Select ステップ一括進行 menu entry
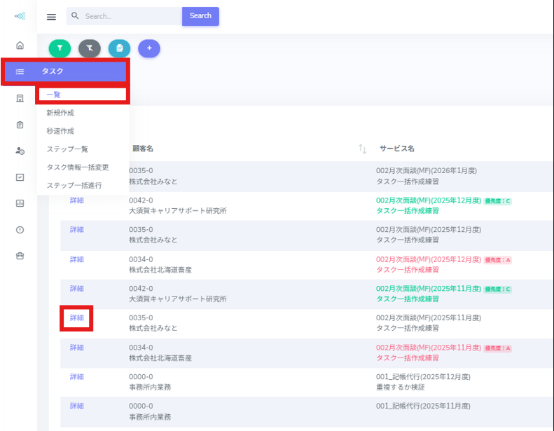Viewport: 554px width, 431px height. click(x=74, y=186)
